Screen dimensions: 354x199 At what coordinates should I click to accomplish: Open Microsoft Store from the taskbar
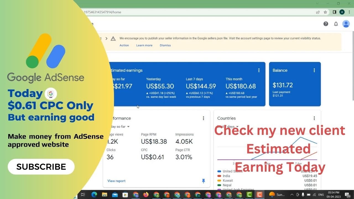125,195
